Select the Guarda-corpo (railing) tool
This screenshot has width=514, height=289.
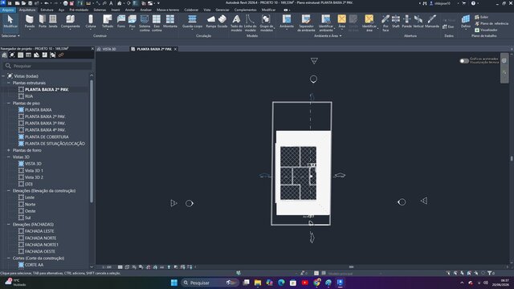pyautogui.click(x=192, y=22)
